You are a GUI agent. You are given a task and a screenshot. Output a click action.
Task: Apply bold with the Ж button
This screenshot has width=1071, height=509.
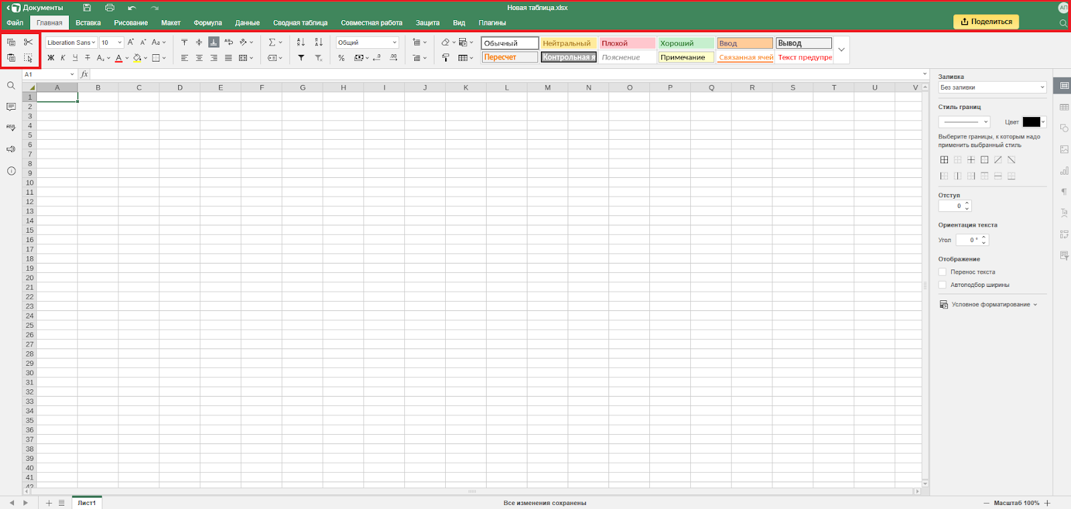tap(51, 58)
